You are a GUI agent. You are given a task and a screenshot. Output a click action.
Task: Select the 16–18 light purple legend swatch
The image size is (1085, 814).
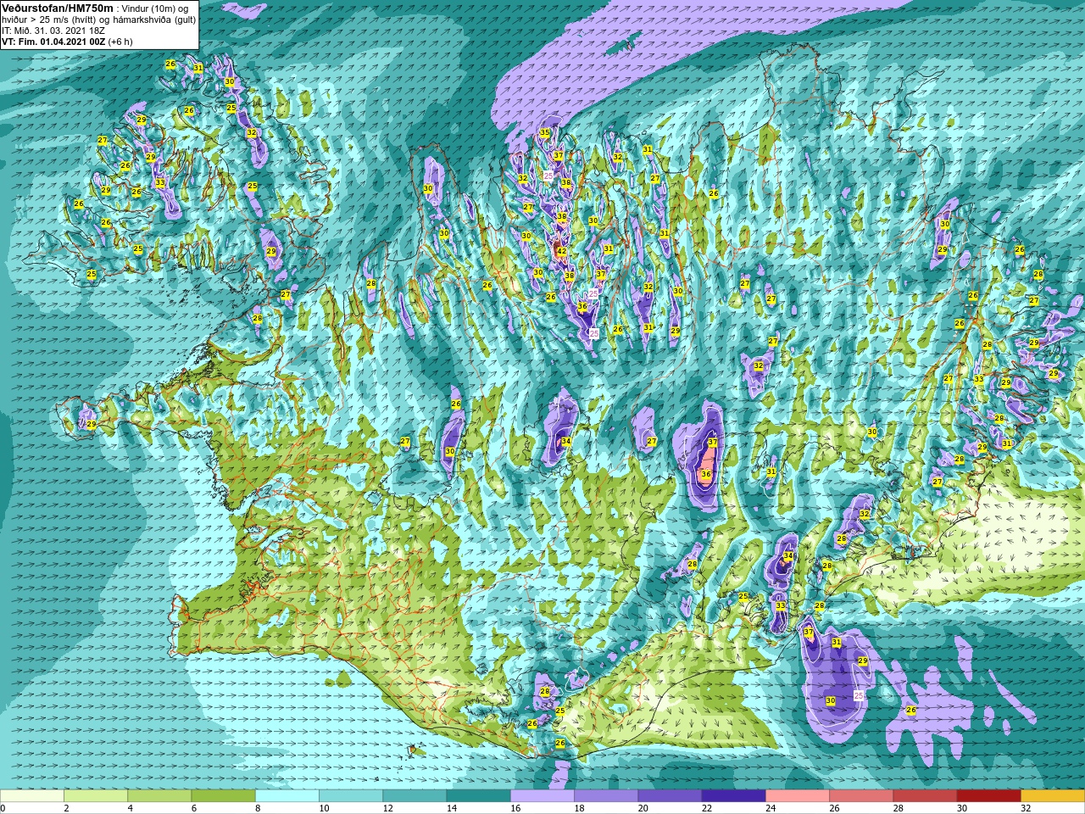tap(542, 796)
